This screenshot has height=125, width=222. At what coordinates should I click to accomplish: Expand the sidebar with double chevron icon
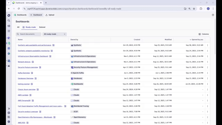coord(9,109)
